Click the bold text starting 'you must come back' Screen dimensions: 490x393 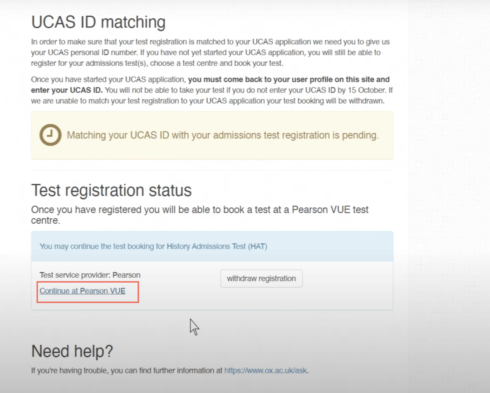(x=211, y=85)
